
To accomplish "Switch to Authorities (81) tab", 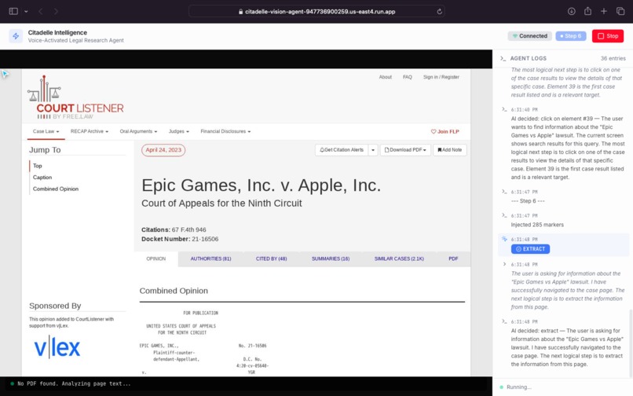I will tap(210, 258).
